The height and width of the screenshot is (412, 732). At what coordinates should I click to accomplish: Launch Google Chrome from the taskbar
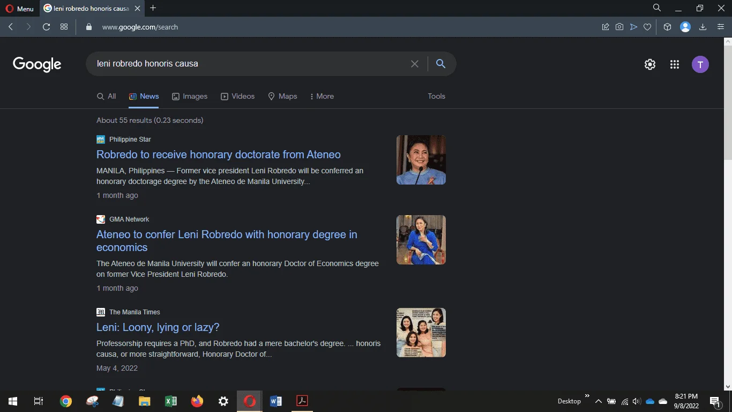(x=66, y=401)
